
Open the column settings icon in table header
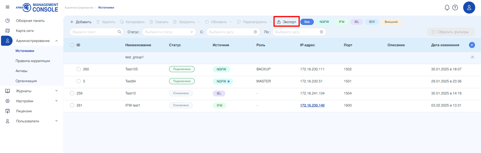pyautogui.click(x=472, y=45)
